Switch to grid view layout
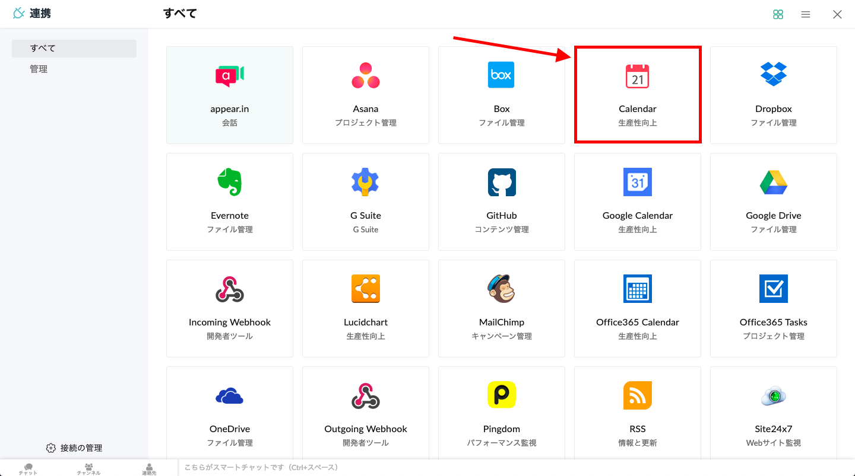 click(778, 14)
